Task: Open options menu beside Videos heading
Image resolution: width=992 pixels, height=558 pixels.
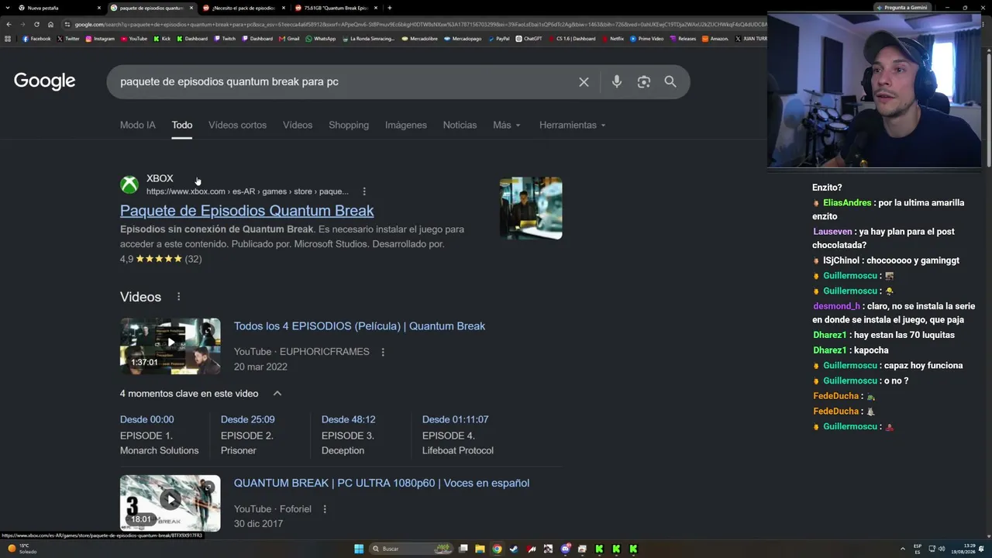Action: [178, 297]
